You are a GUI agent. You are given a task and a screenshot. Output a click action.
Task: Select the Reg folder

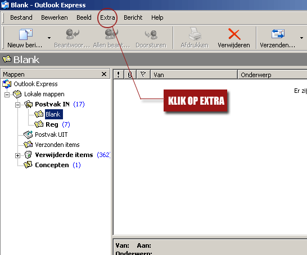tap(52, 124)
